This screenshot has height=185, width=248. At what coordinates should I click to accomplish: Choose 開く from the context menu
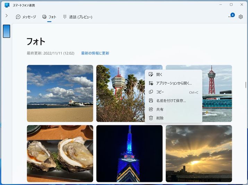pos(159,74)
